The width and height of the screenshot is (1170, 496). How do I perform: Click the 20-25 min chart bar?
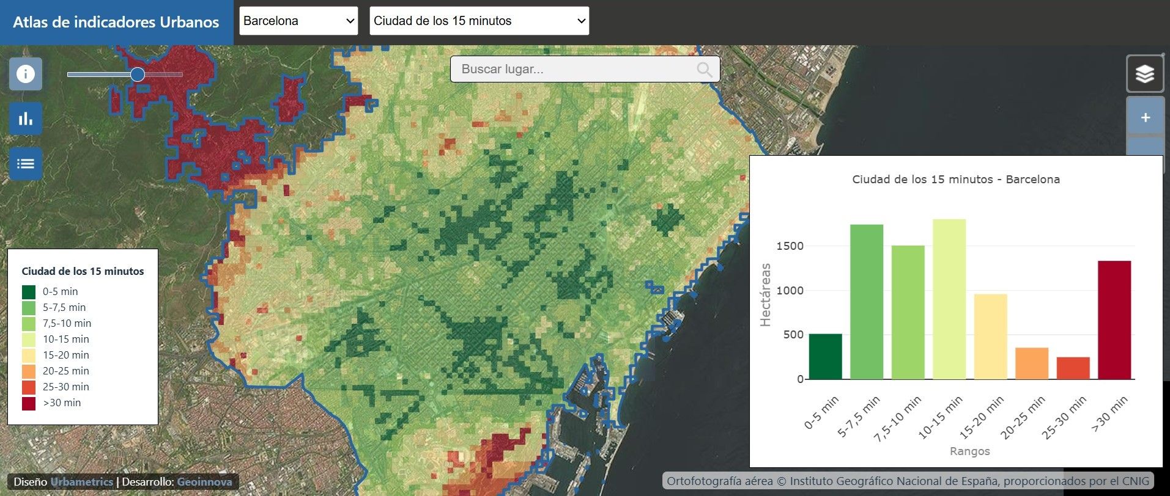tap(1032, 363)
